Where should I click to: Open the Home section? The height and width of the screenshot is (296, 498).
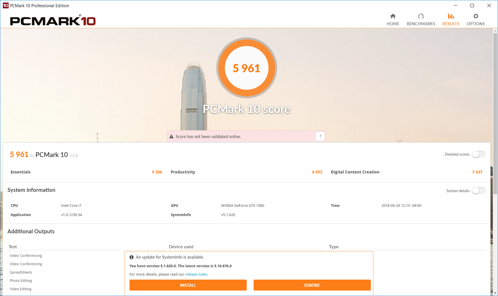[393, 20]
